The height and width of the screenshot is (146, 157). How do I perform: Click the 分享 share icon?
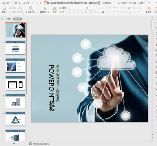(x=133, y=3)
